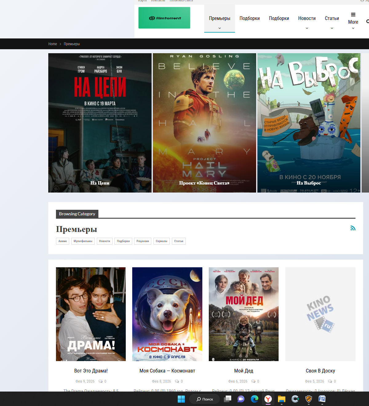
Task: Click Премьеры in the breadcrumb bar
Action: click(x=72, y=44)
